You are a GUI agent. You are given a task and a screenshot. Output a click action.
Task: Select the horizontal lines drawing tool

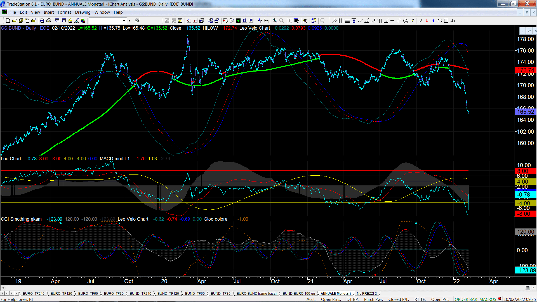point(347,21)
